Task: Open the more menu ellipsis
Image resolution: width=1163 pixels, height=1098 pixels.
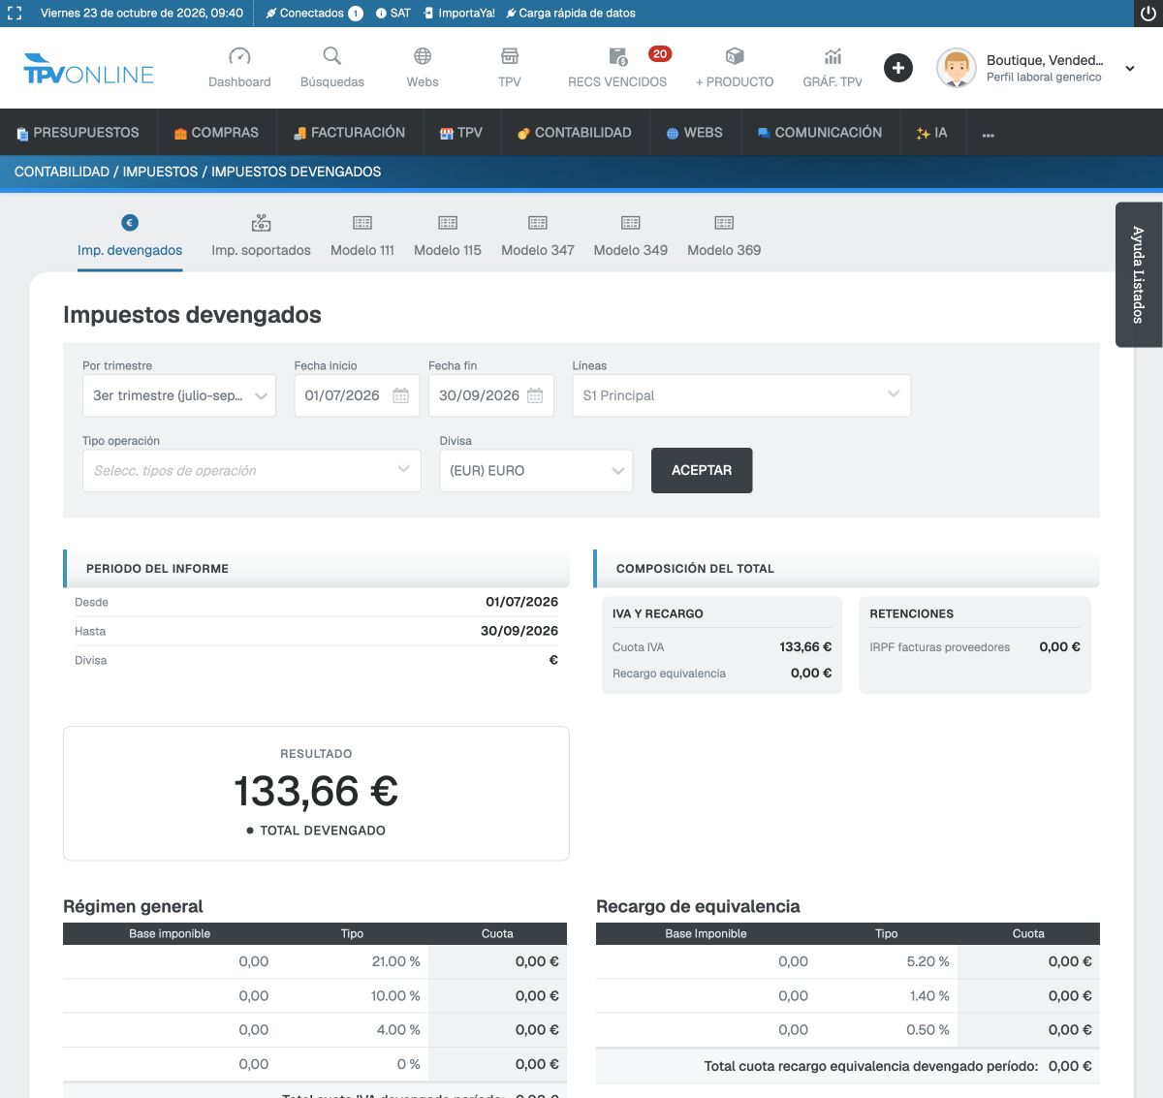Action: click(989, 134)
